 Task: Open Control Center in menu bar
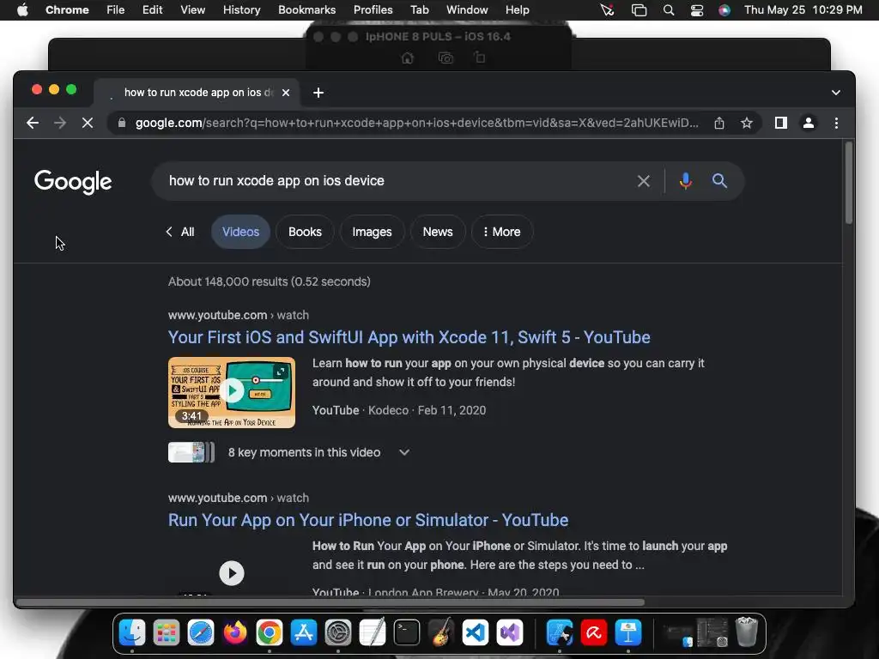click(x=697, y=10)
